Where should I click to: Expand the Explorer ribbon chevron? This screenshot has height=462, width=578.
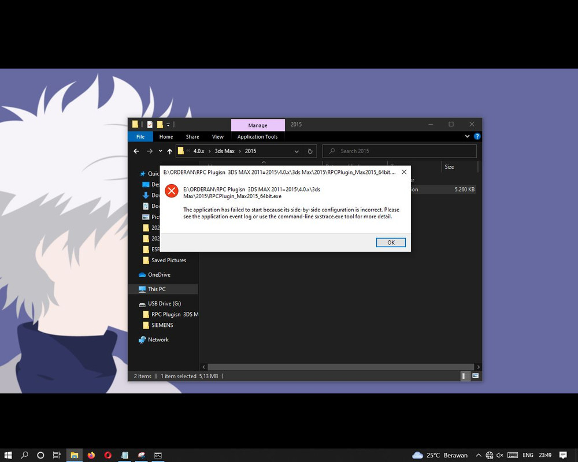467,136
